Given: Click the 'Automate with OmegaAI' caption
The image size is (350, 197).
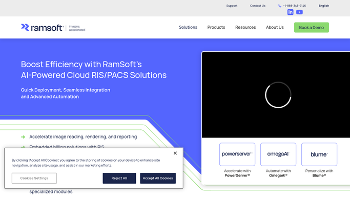Looking at the screenshot, I should [278, 173].
